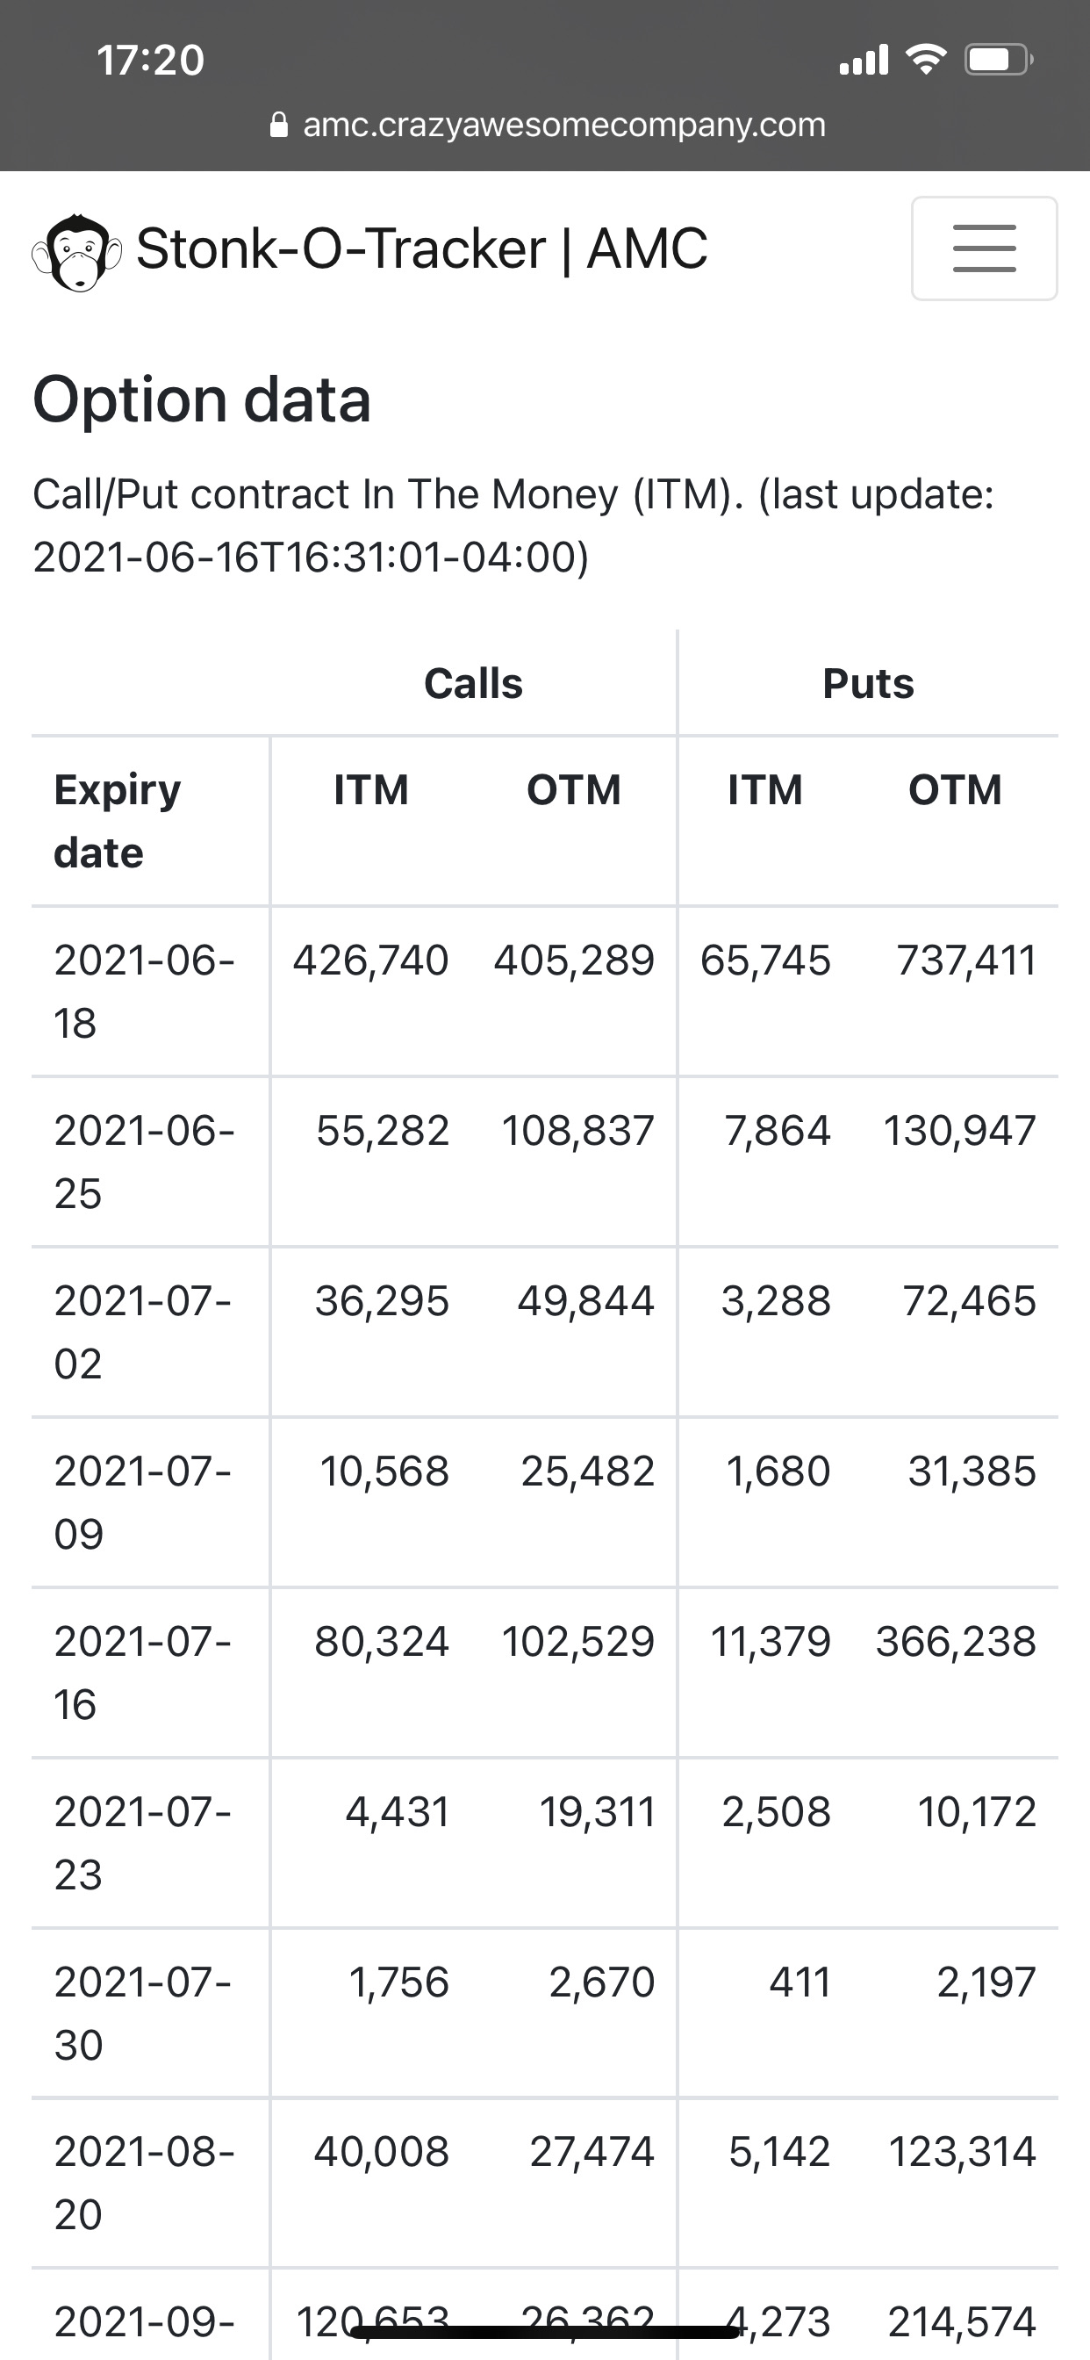The image size is (1090, 2360).
Task: Open the hamburger navigation menu
Action: point(984,248)
